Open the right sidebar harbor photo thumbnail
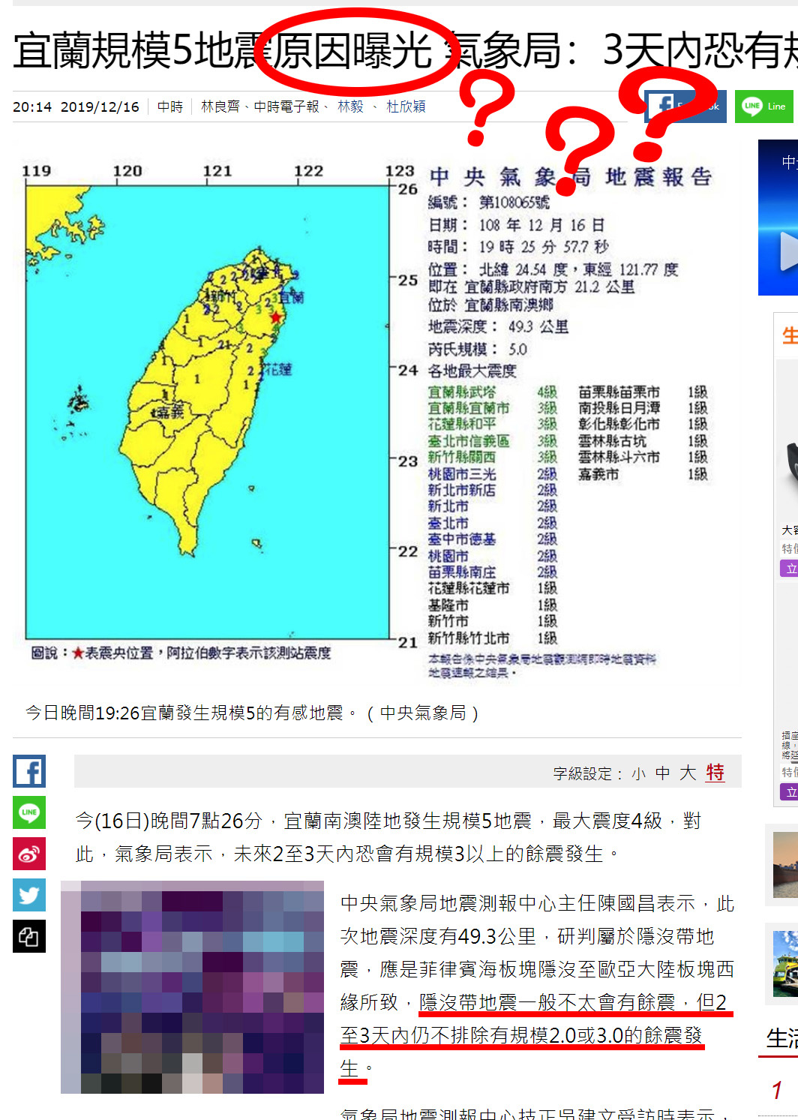798x1120 pixels. [x=785, y=865]
